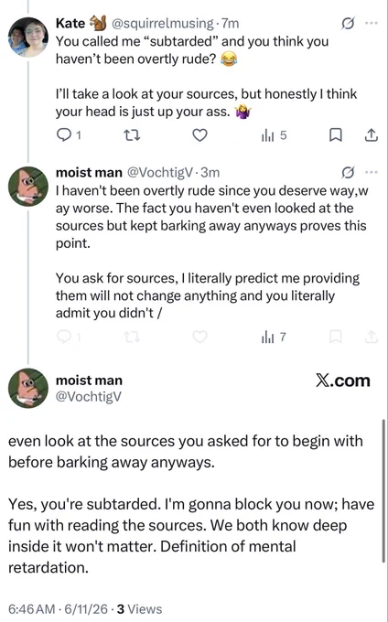This screenshot has height=622, width=388.
Task: Like Kate's tweet with heart icon
Action: tap(199, 135)
